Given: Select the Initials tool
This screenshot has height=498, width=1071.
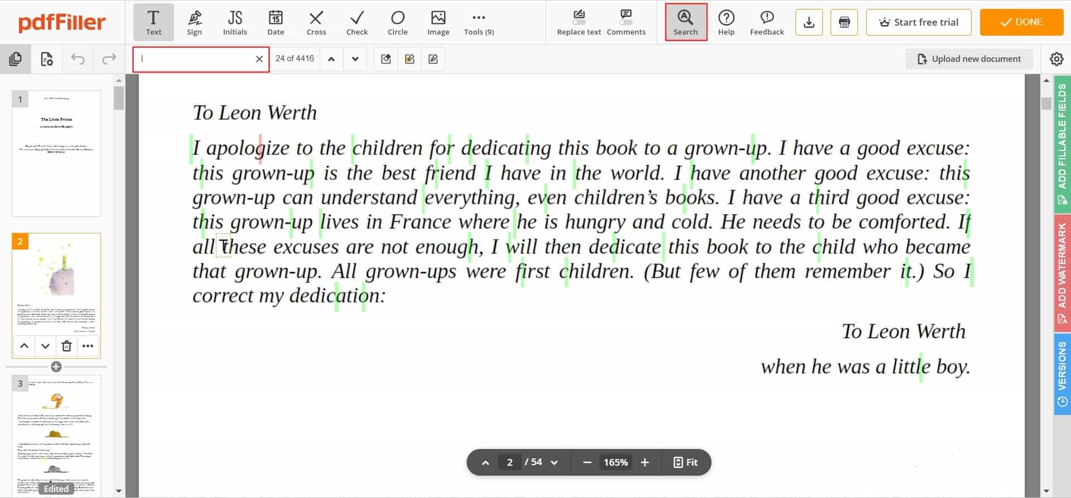Looking at the screenshot, I should (235, 22).
